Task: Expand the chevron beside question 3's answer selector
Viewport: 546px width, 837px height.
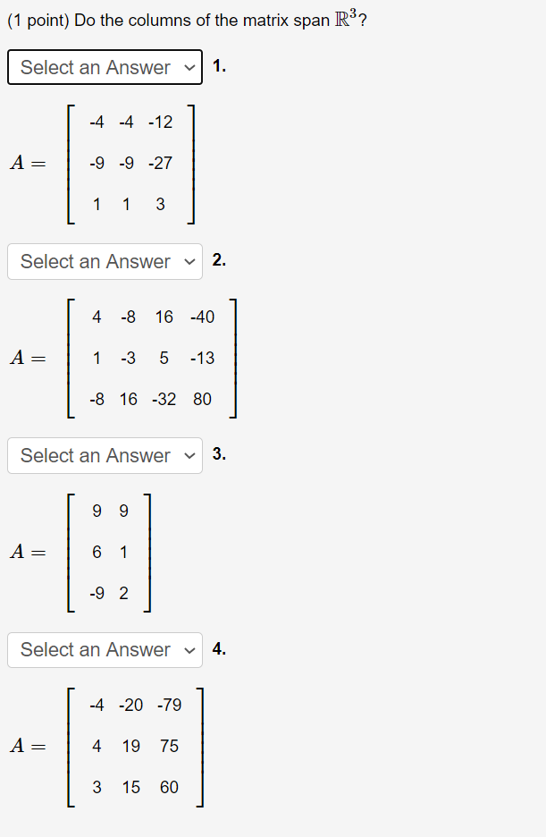Action: pyautogui.click(x=189, y=455)
